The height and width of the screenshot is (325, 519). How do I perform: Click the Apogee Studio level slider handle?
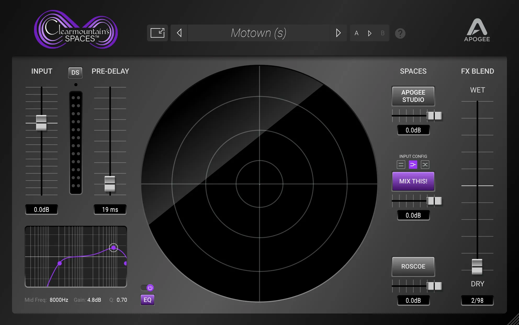click(x=434, y=116)
